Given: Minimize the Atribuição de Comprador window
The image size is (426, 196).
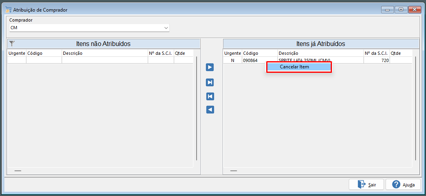Looking at the screenshot, I should click(387, 10).
